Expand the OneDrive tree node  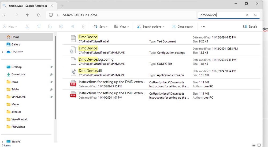[x=3, y=52]
